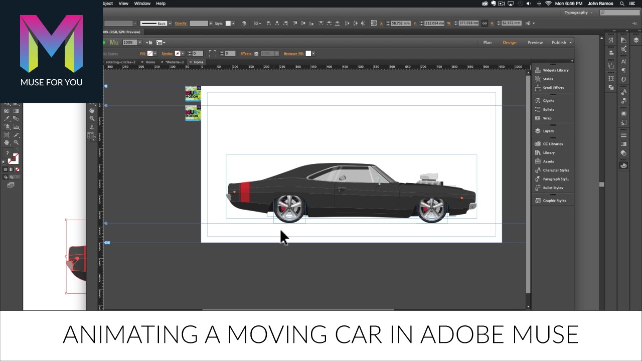
Task: Set Illustrator paint mode to Gradient
Action: point(11,169)
